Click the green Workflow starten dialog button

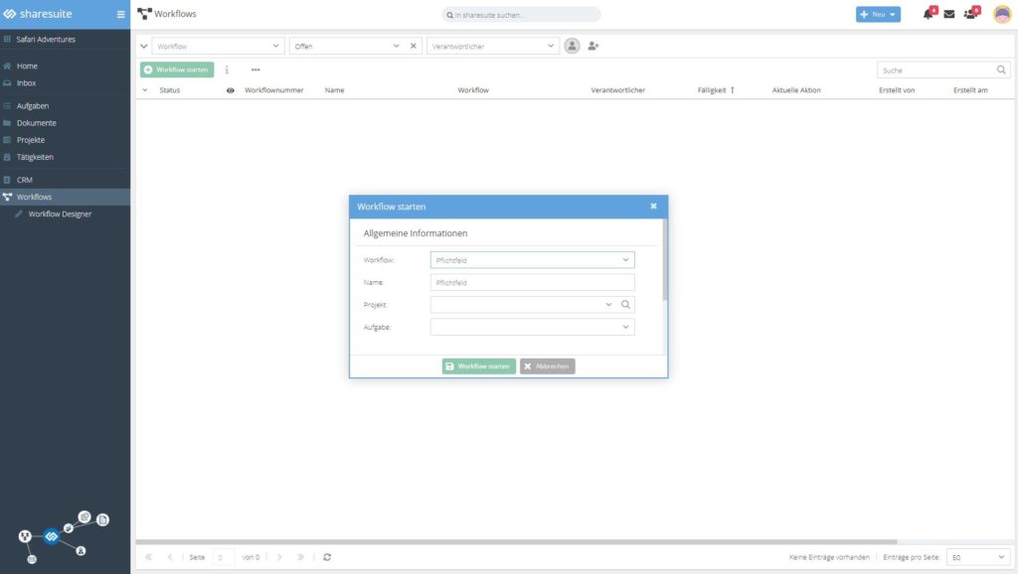coord(478,366)
